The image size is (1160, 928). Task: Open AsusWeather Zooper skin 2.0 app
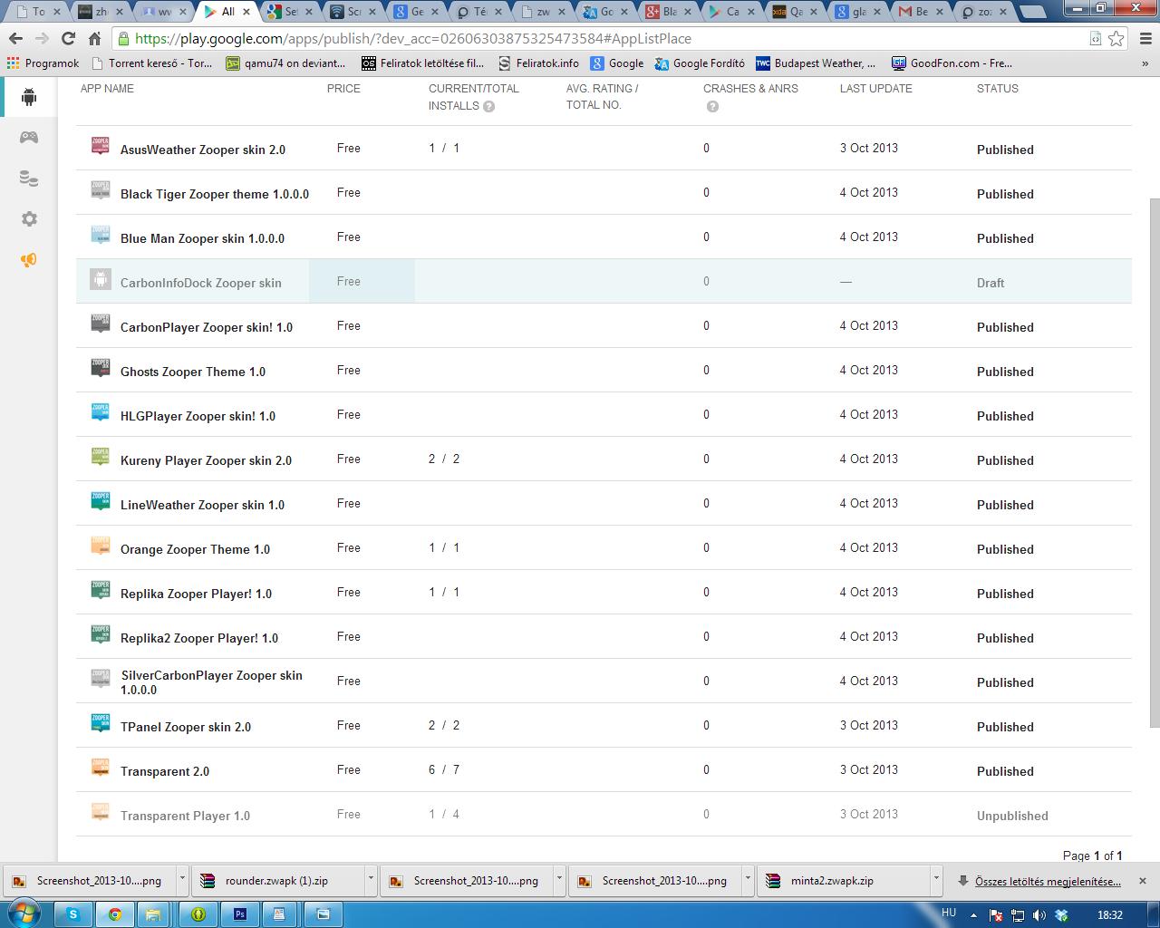(203, 150)
